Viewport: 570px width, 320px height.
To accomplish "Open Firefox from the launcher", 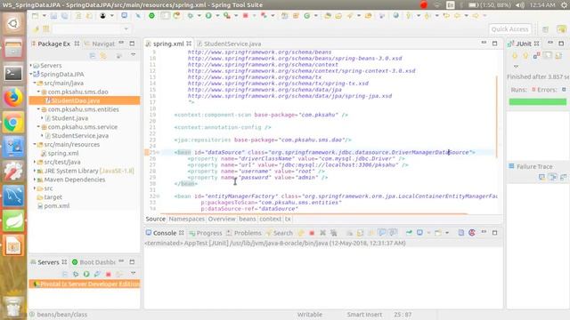I will tap(13, 98).
